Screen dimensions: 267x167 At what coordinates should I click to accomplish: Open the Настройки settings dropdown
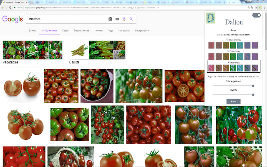[x=124, y=31]
